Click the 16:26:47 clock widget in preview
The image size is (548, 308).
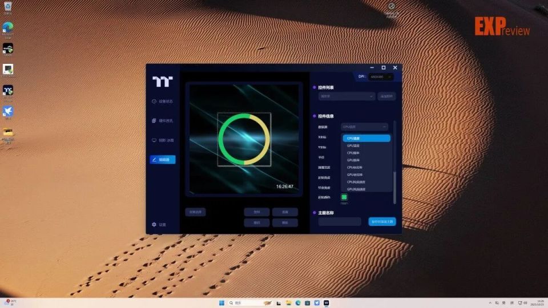[x=284, y=187]
